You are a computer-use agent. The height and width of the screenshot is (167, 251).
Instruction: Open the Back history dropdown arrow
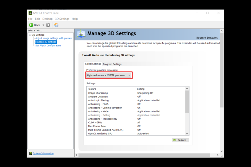[x=43, y=25]
